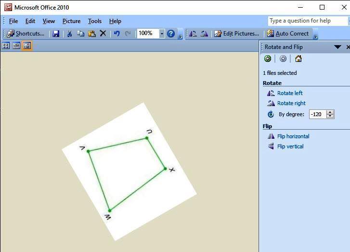This screenshot has width=350, height=252.
Task: Click the By degree value field
Action: 318,114
